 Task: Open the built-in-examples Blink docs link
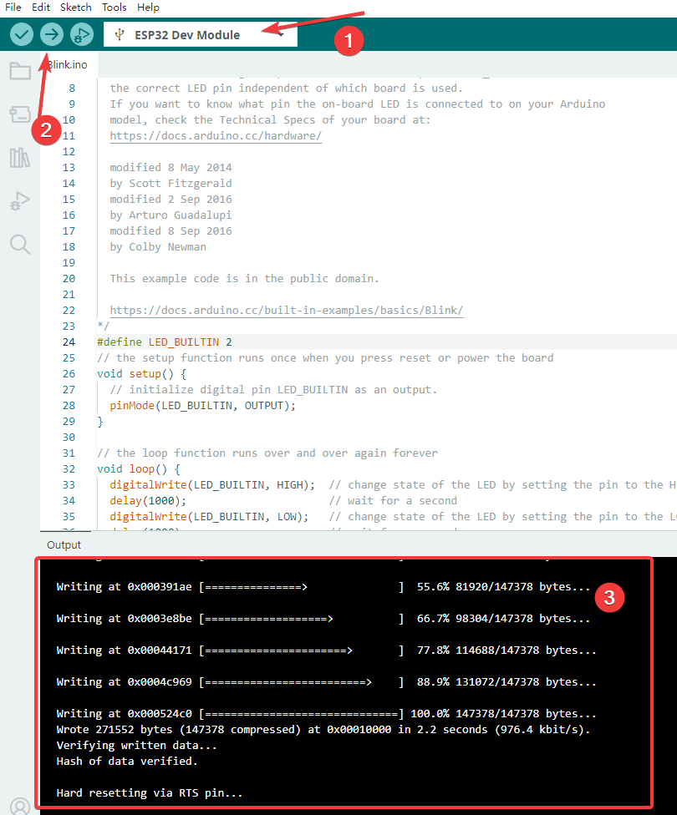(286, 311)
